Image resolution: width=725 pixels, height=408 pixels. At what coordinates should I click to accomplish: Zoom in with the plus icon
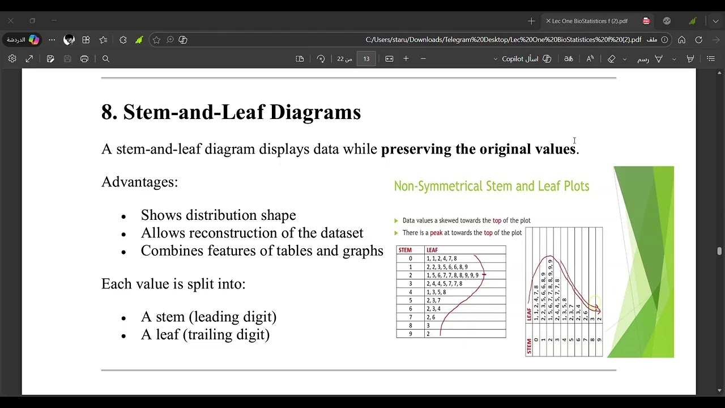click(406, 59)
